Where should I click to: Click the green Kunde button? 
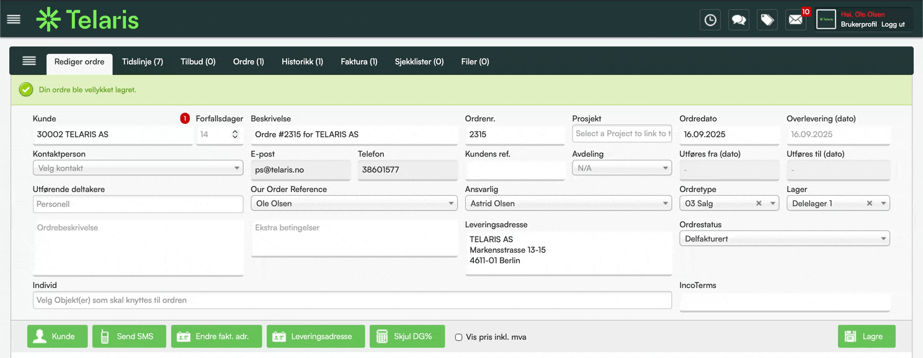click(57, 336)
